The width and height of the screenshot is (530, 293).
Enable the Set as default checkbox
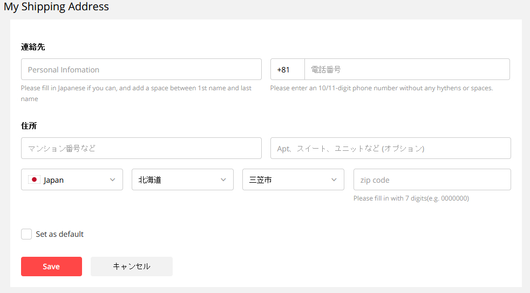(x=26, y=234)
